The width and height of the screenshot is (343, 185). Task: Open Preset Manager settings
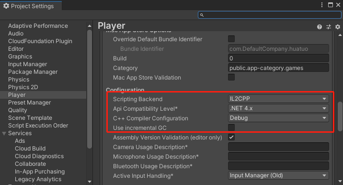[30, 103]
